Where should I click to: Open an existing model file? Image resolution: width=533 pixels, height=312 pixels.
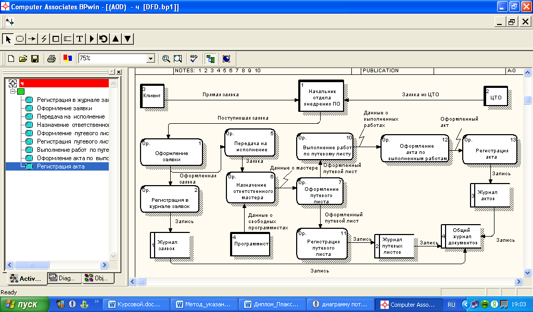click(23, 59)
